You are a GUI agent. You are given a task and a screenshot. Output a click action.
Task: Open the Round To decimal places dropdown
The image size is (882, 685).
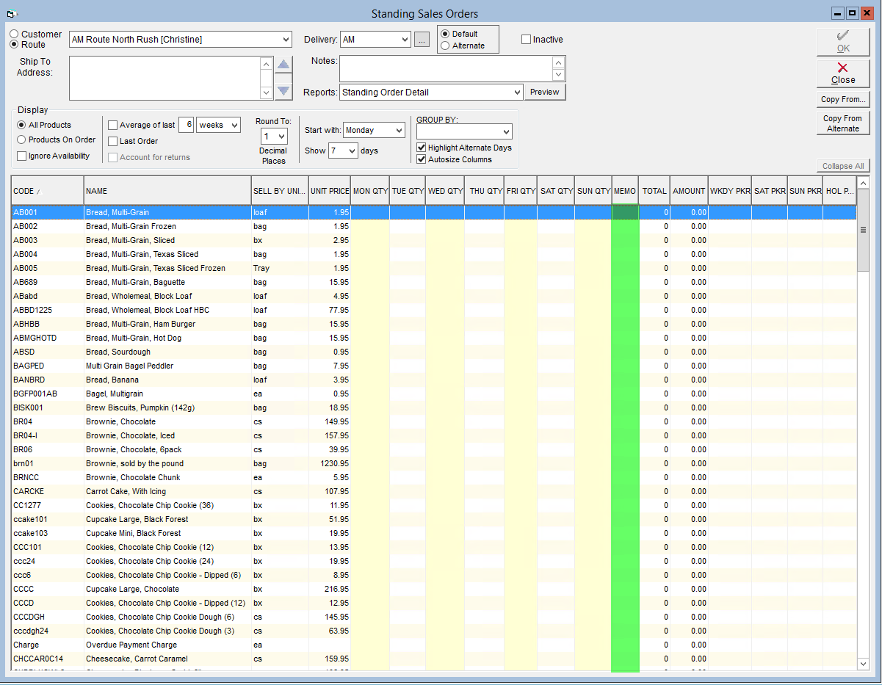tap(282, 137)
